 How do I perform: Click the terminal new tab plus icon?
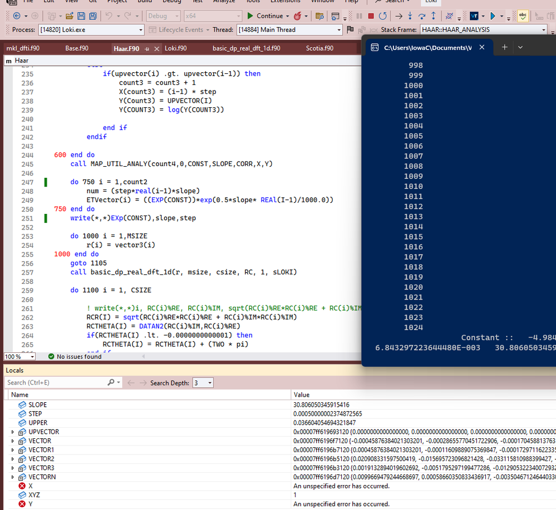505,47
